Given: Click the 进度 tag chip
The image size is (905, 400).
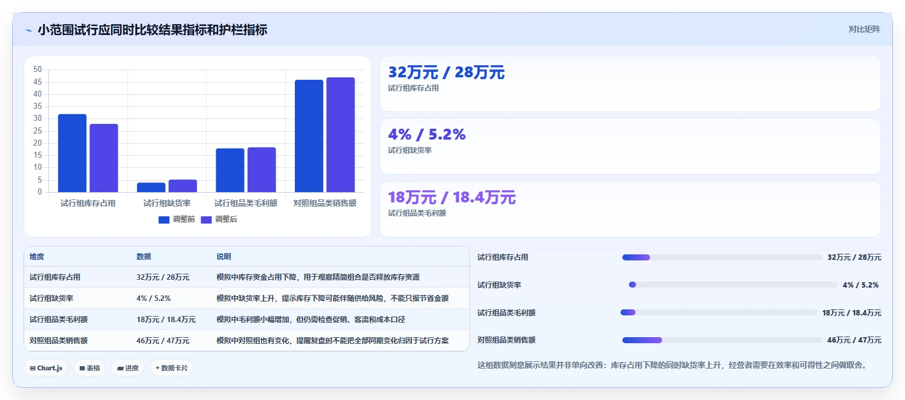Looking at the screenshot, I should 127,368.
